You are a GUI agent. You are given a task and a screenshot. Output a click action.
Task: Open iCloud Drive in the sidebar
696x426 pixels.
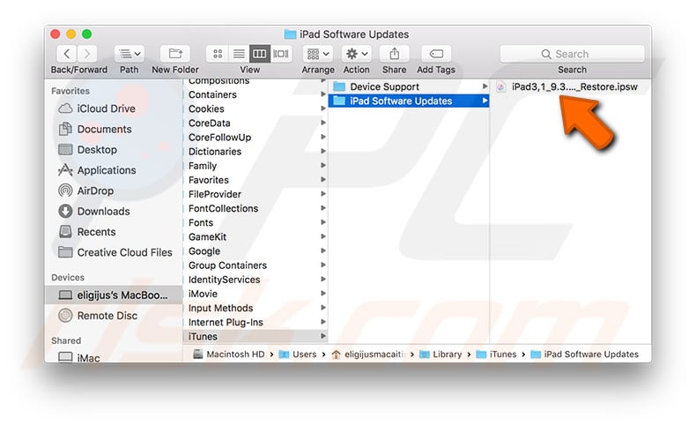click(x=106, y=108)
